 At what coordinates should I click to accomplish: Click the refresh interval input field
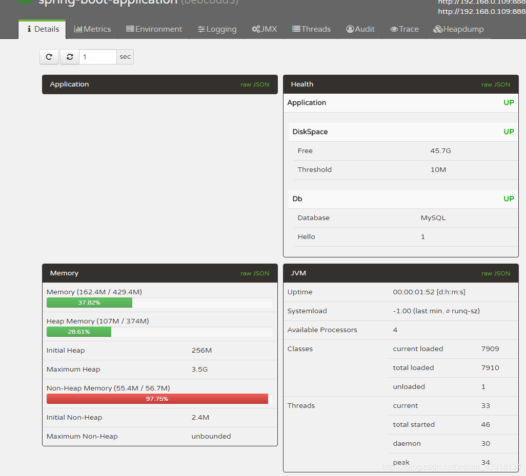coord(97,56)
